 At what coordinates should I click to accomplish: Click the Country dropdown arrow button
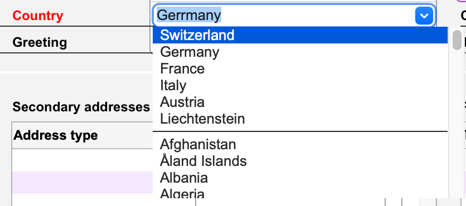pyautogui.click(x=424, y=16)
